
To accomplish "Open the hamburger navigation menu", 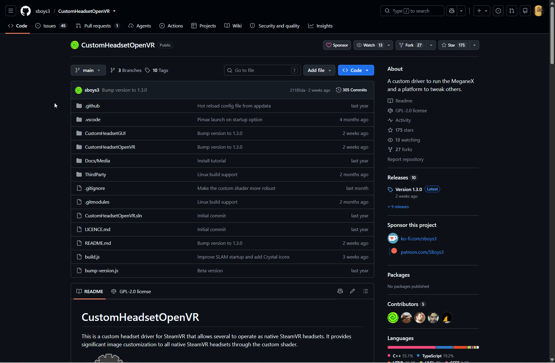I will point(11,11).
